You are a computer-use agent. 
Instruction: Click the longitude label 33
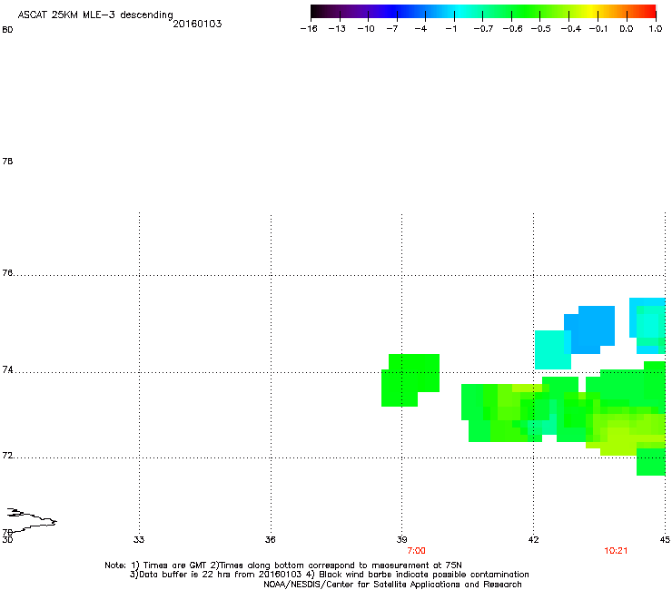click(x=139, y=539)
